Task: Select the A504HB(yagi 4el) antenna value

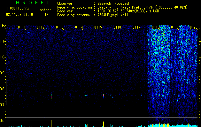Action: (113, 15)
